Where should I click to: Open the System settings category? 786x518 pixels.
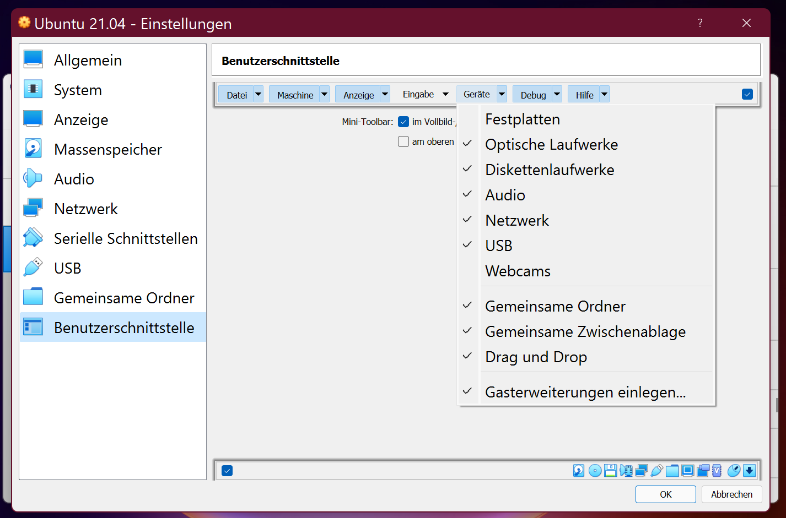coord(112,90)
